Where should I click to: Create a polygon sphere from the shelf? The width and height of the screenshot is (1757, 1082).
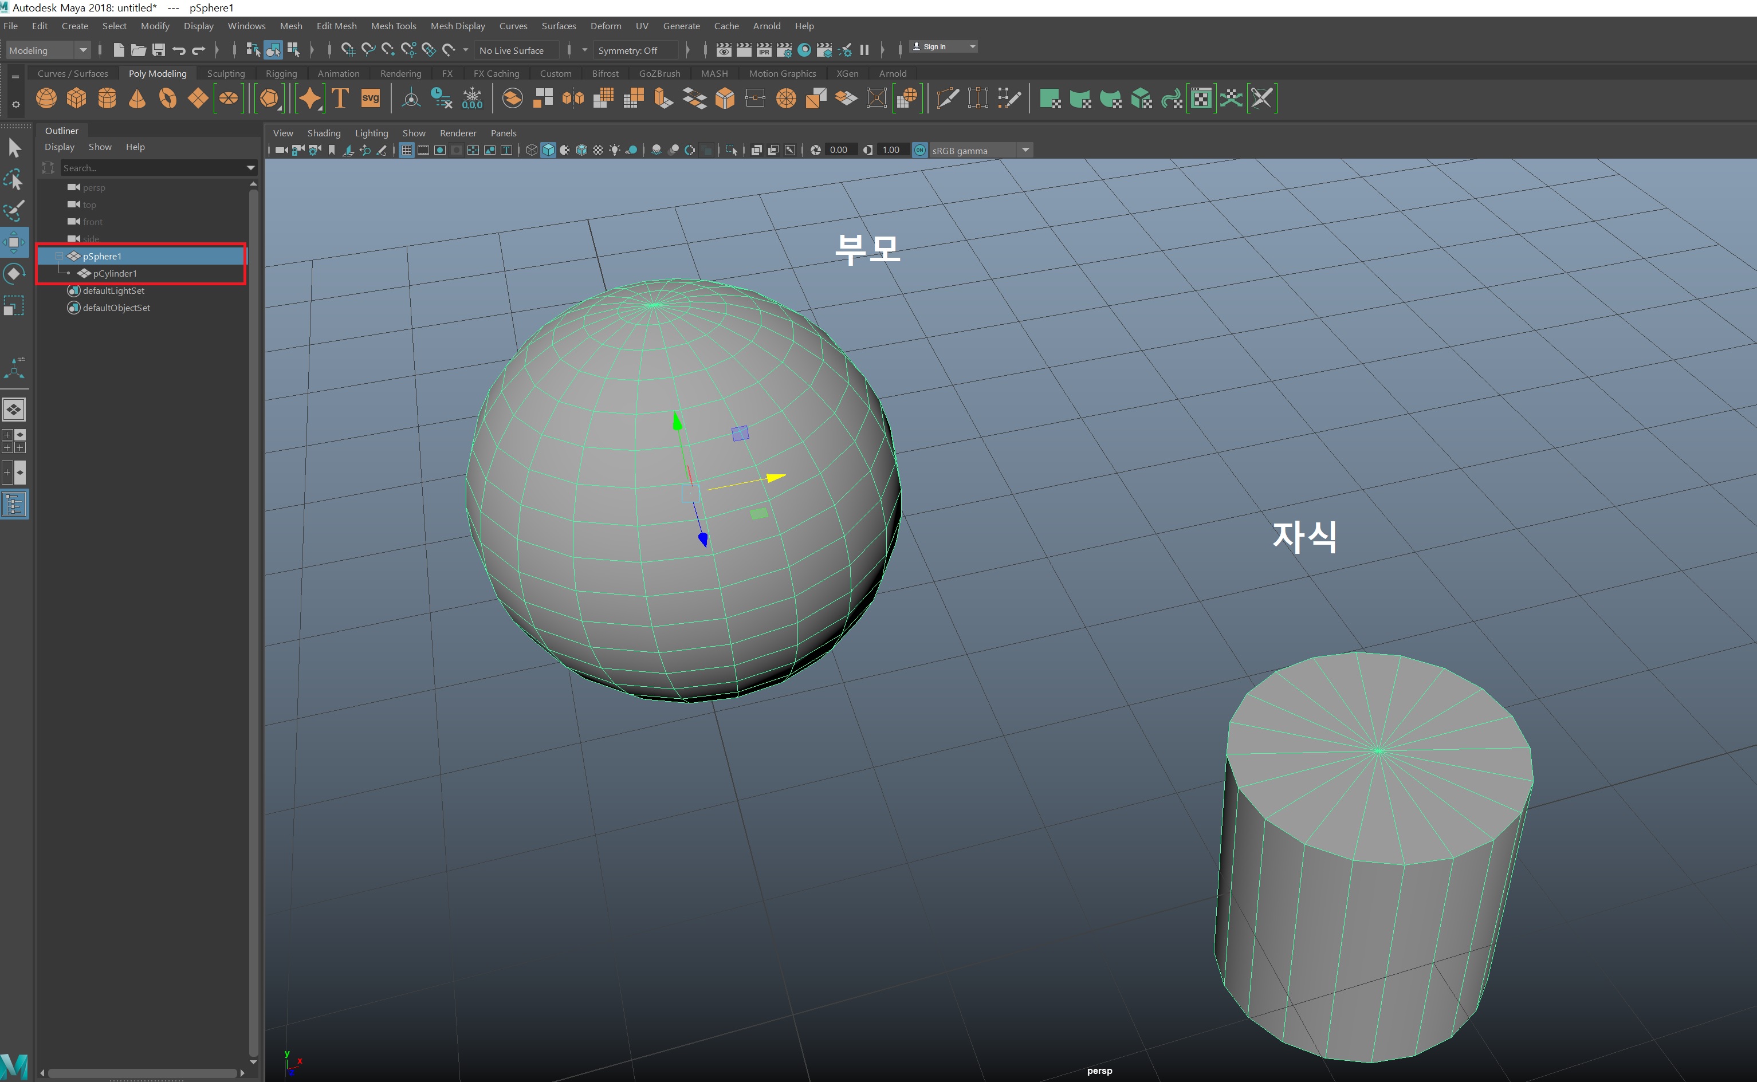(x=46, y=98)
